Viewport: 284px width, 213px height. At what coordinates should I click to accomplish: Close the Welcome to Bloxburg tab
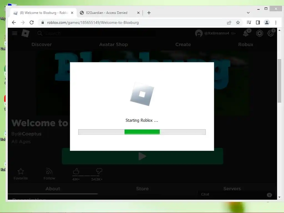point(72,13)
